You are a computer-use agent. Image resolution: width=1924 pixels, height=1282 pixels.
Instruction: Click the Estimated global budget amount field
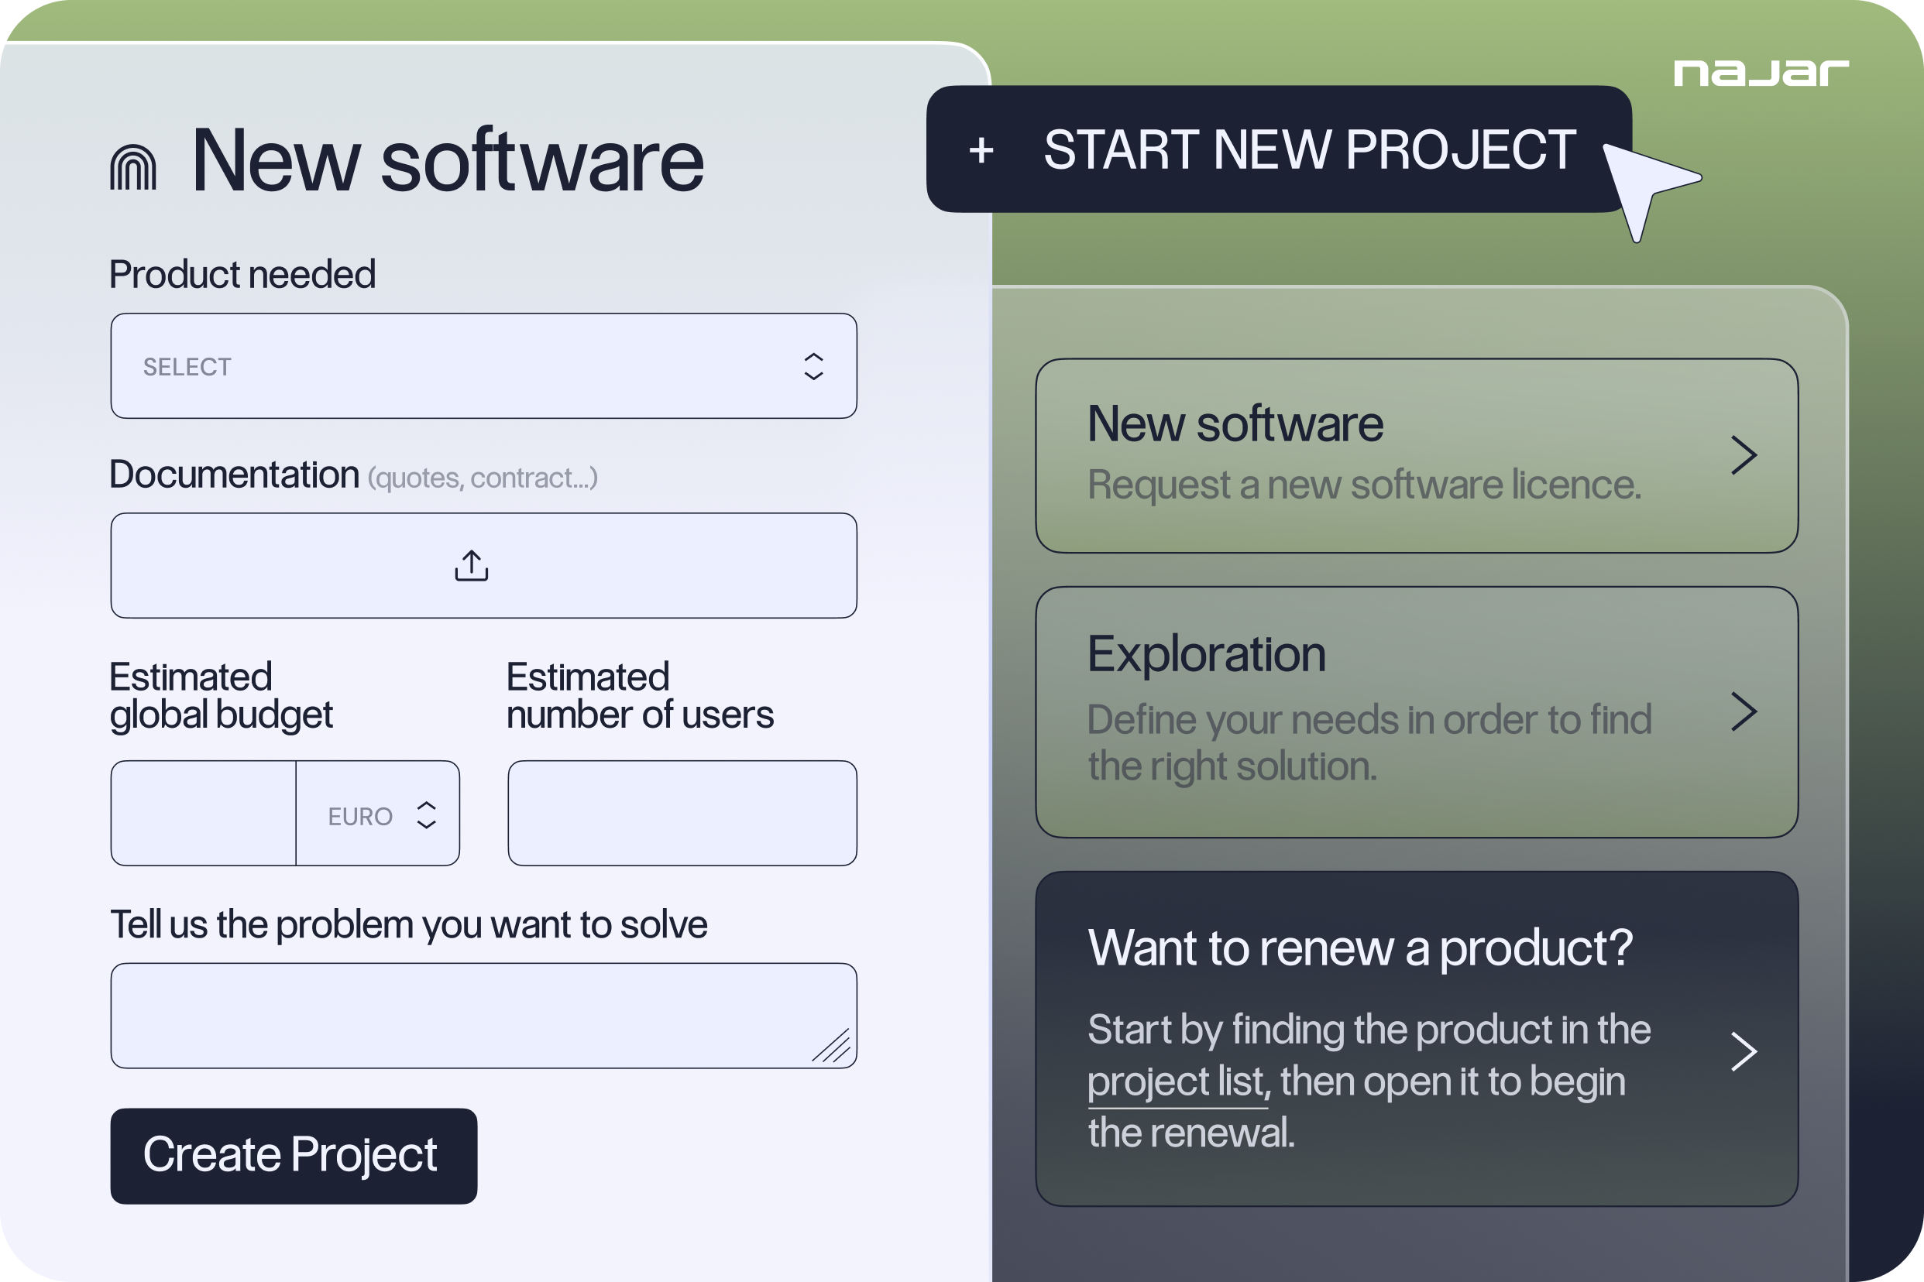tap(203, 814)
